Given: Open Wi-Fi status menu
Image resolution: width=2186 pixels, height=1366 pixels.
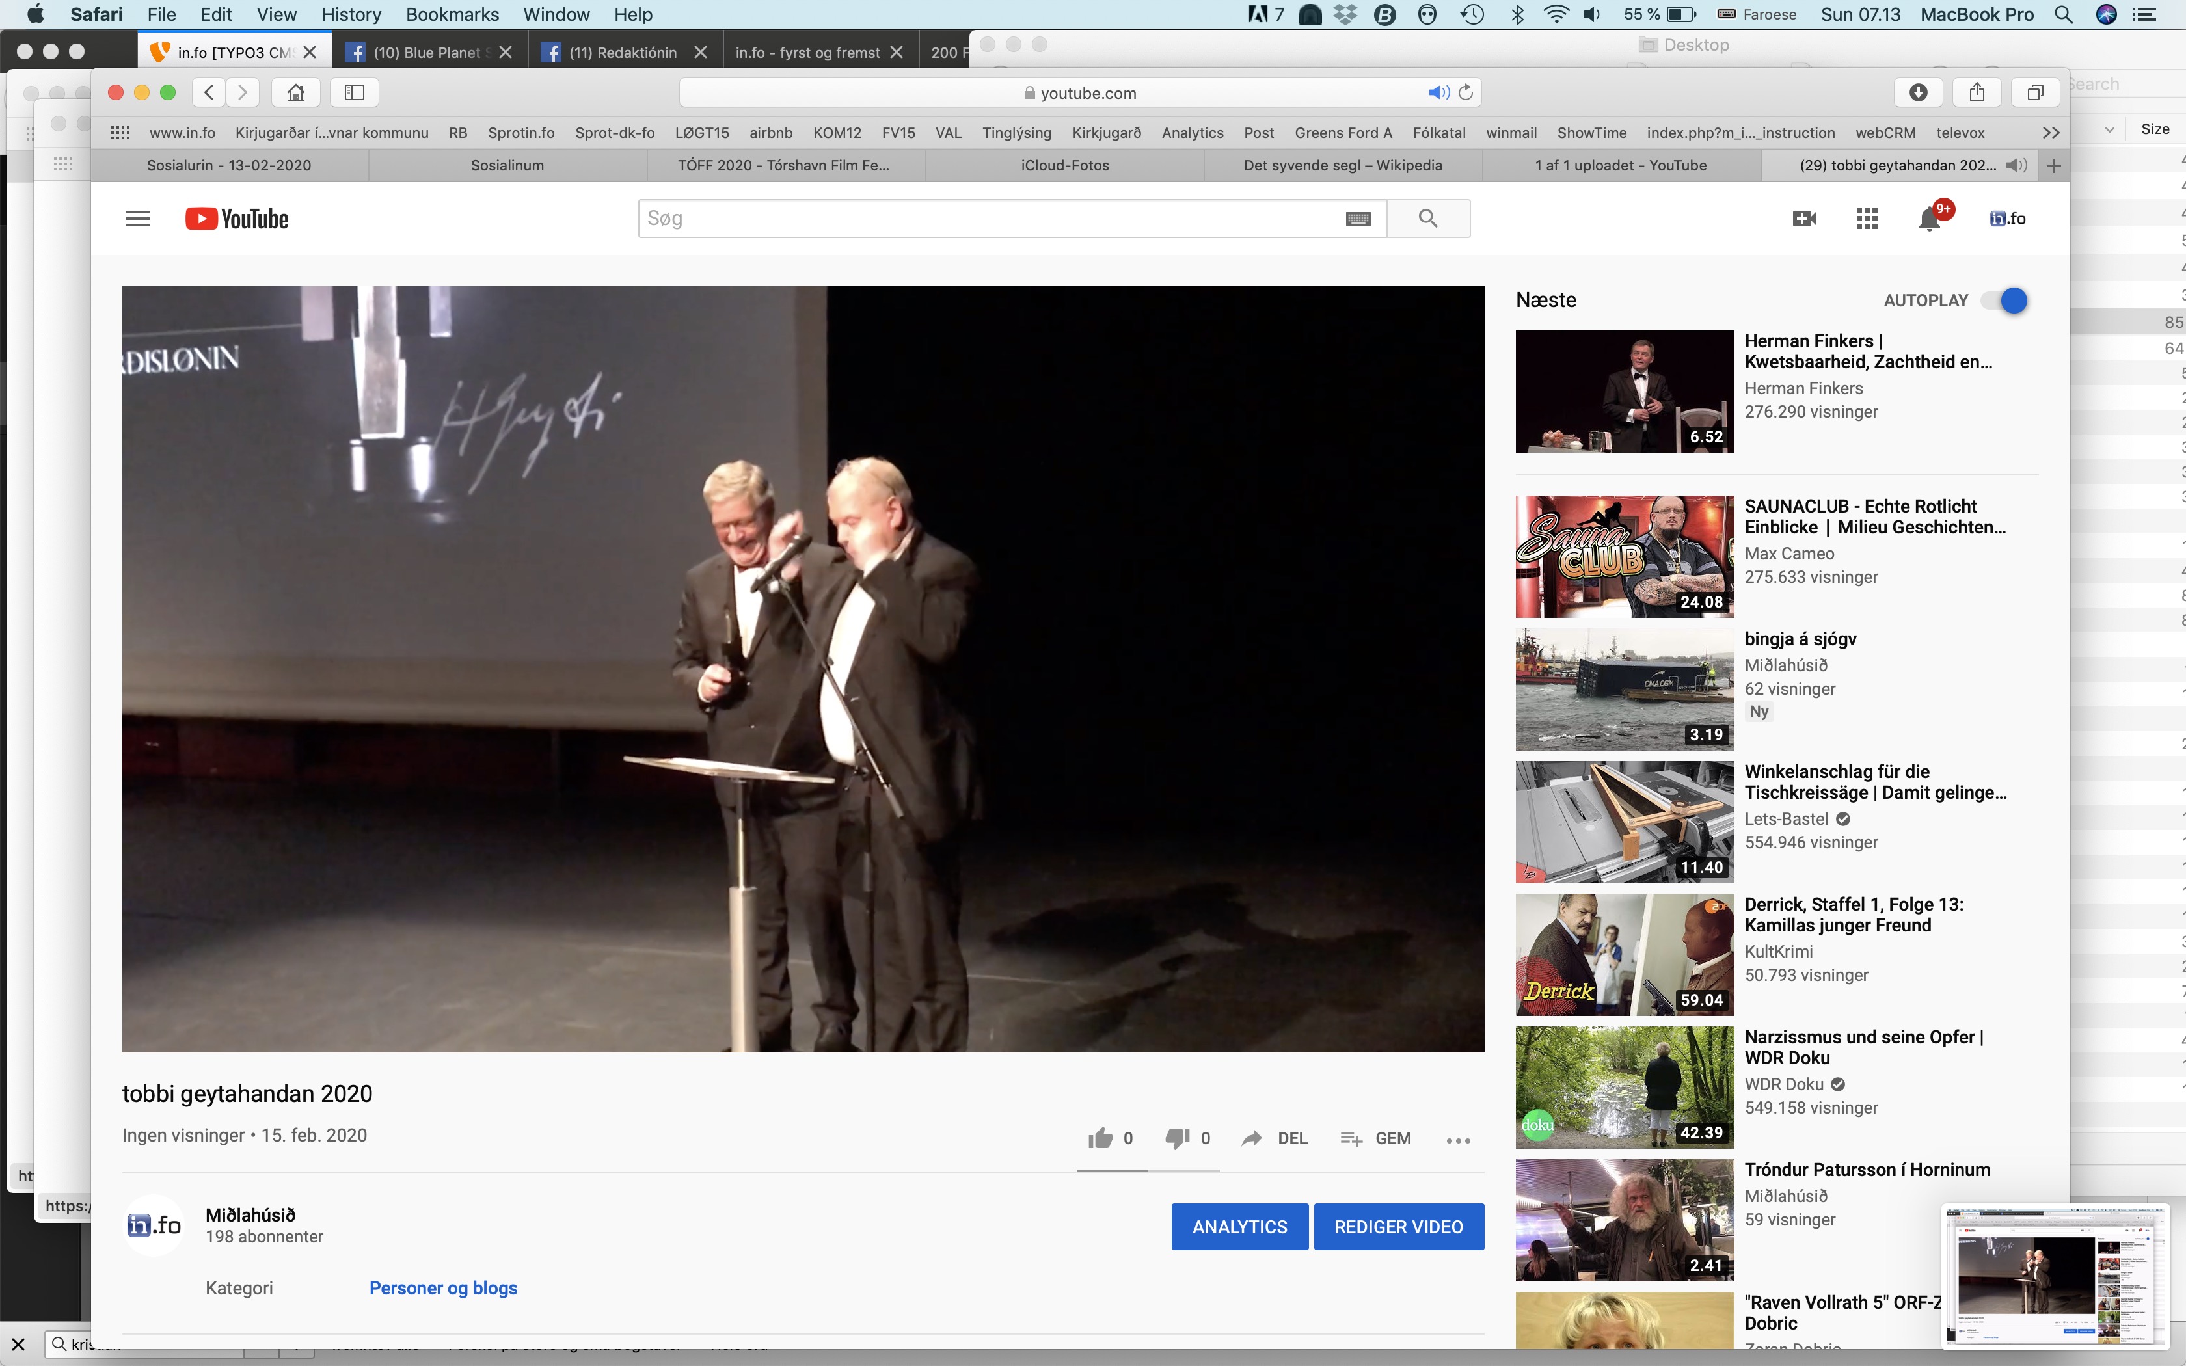Looking at the screenshot, I should coord(1556,14).
